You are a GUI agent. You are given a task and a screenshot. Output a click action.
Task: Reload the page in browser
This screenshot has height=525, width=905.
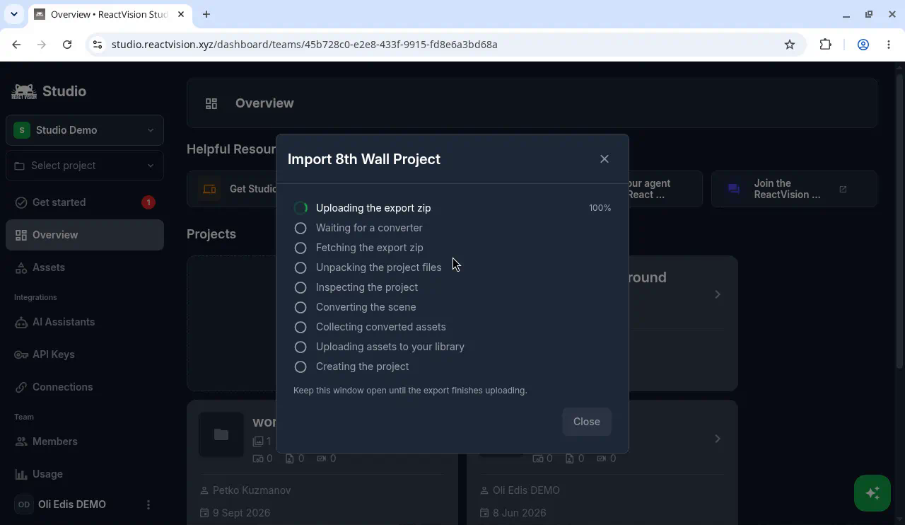pyautogui.click(x=67, y=45)
